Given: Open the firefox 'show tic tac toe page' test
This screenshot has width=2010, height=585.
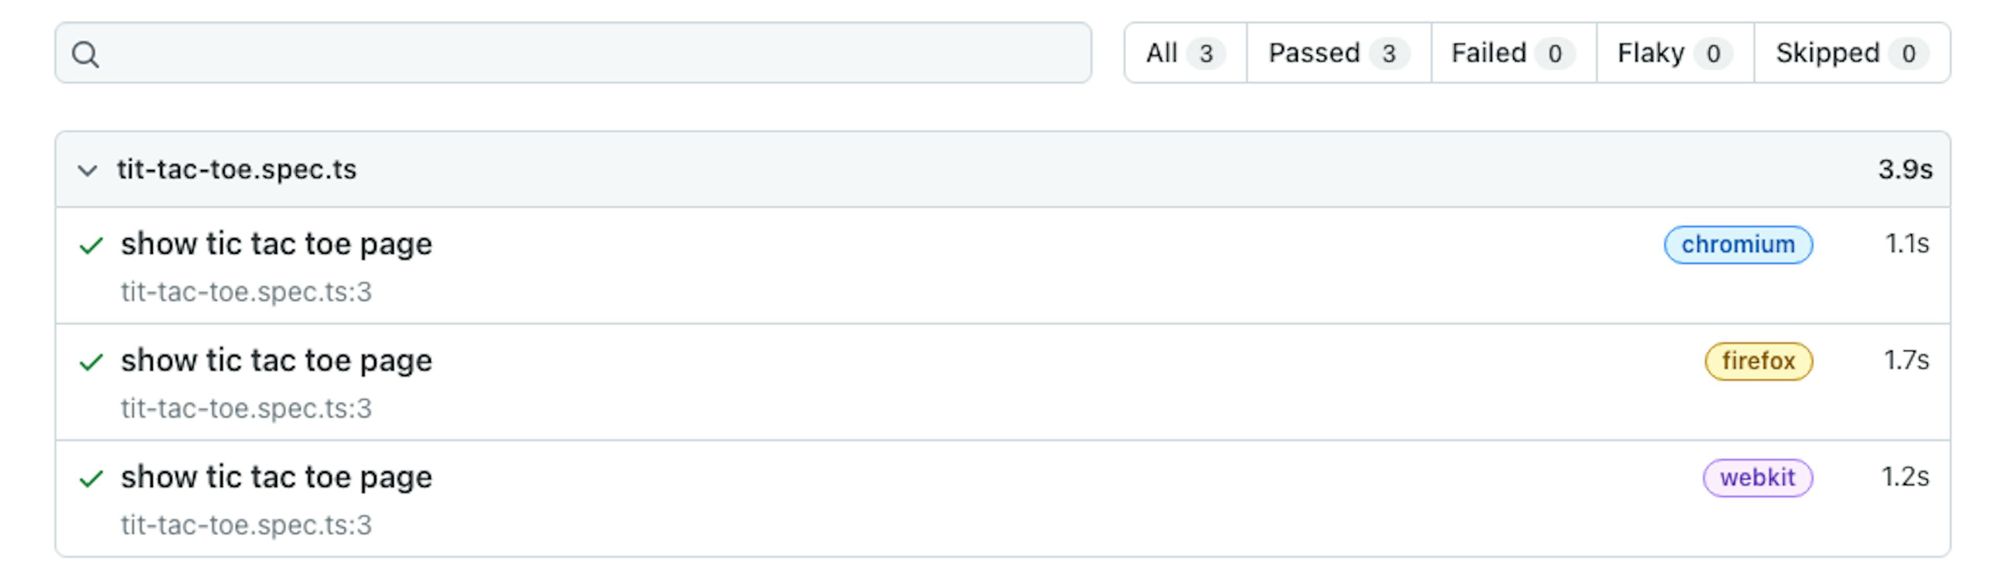Looking at the screenshot, I should (x=276, y=361).
